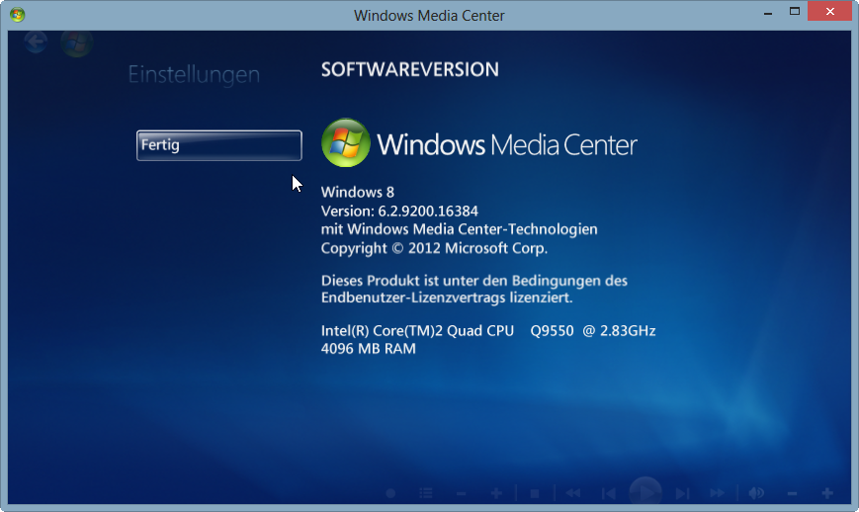The width and height of the screenshot is (859, 512).
Task: Mute audio with the speaker icon
Action: pos(756,494)
